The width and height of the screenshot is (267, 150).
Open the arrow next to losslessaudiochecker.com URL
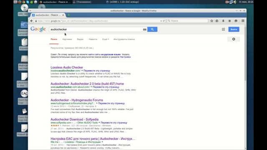[82, 70]
